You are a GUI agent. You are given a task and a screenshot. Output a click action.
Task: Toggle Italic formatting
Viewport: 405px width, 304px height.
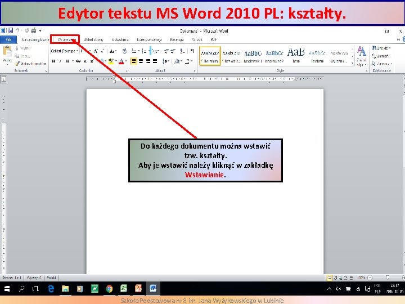pos(60,61)
